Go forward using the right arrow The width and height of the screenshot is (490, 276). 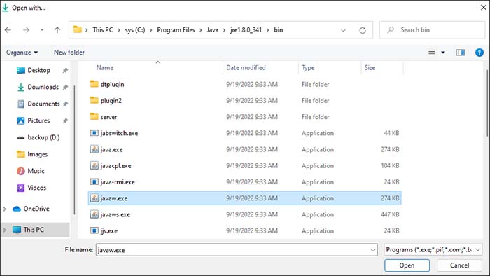click(x=27, y=30)
